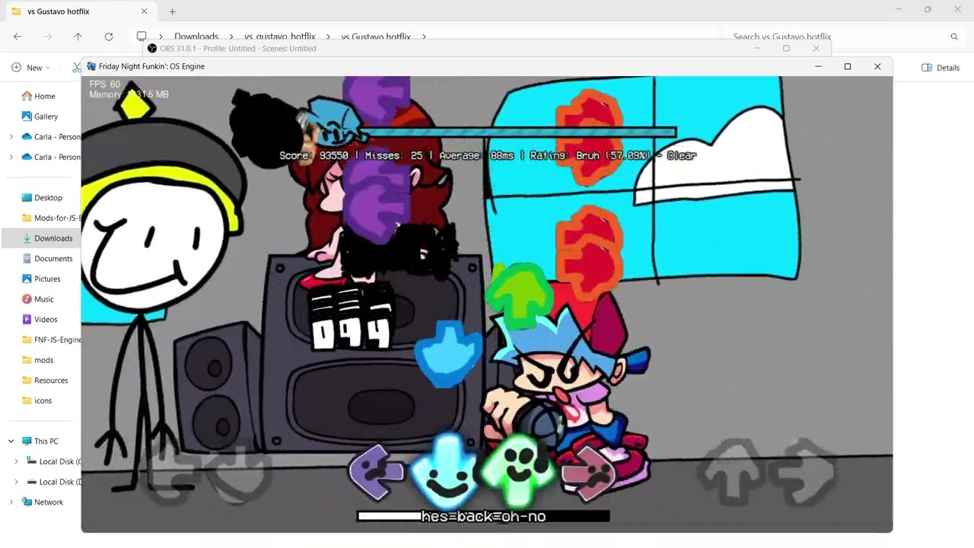
Task: Collapse the This PC tree node
Action: pos(11,441)
